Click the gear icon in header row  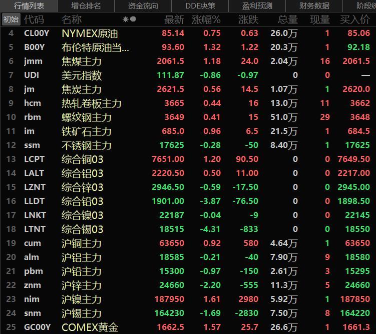[126, 19]
